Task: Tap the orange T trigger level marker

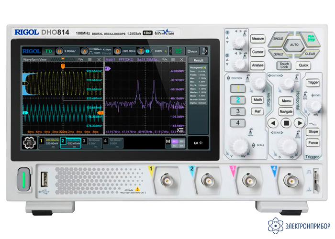Action: click(x=100, y=113)
